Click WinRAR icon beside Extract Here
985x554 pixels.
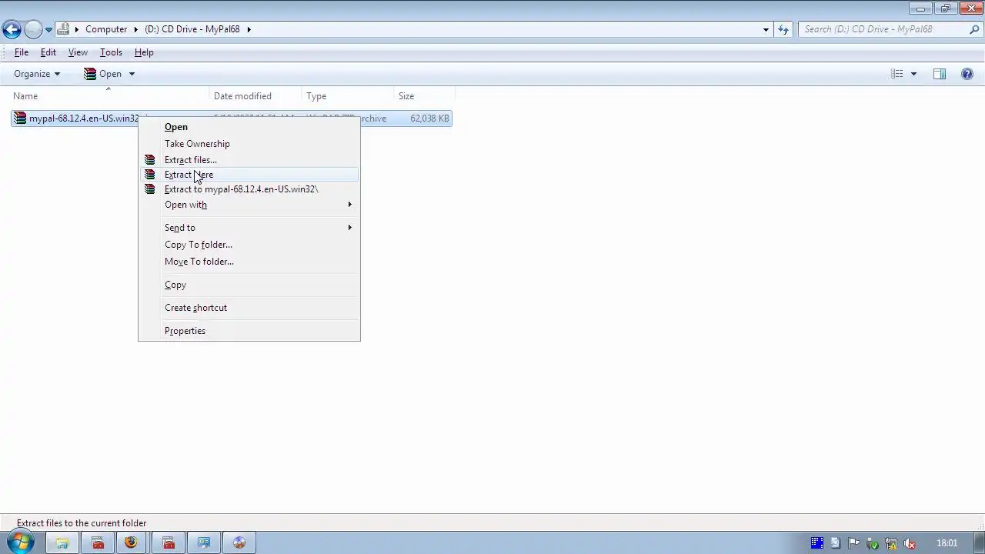click(150, 175)
